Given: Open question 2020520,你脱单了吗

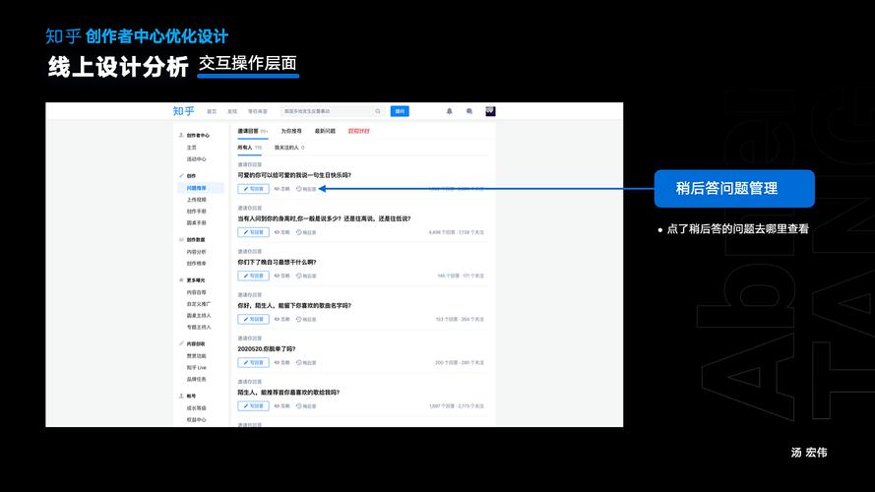Looking at the screenshot, I should point(267,349).
